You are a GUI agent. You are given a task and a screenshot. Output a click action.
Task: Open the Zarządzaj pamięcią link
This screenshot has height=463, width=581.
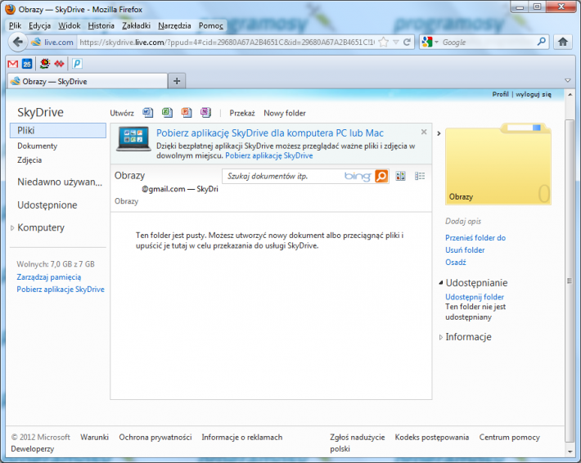click(x=48, y=277)
